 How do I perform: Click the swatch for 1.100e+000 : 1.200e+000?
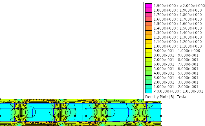point(149,42)
